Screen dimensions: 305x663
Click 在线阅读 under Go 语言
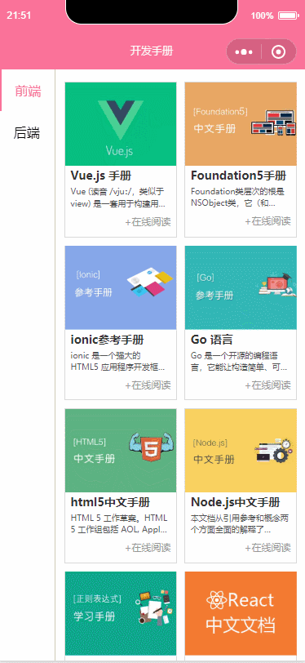point(267,385)
